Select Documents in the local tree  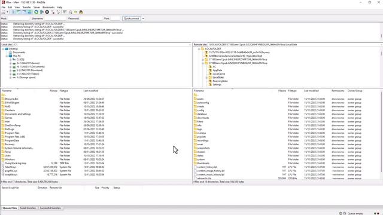tap(19, 53)
